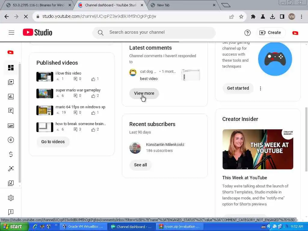Open Oracle VM VirtualBox taskbar item
Viewport: 308px width, 231px height.
83,227
